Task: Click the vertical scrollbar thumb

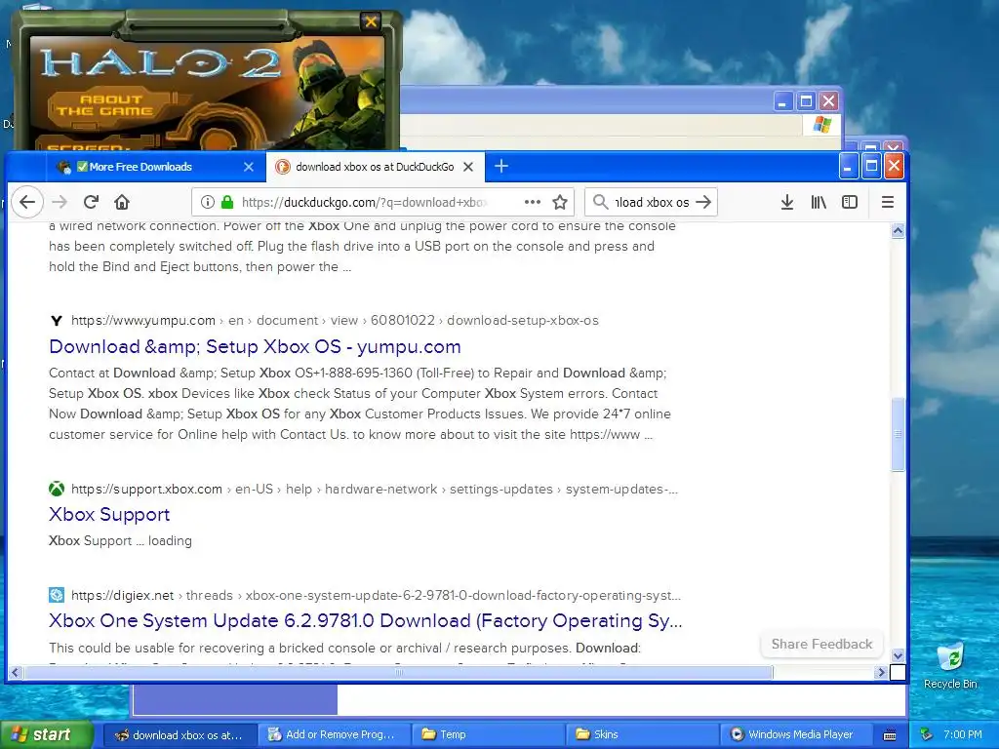Action: click(898, 434)
